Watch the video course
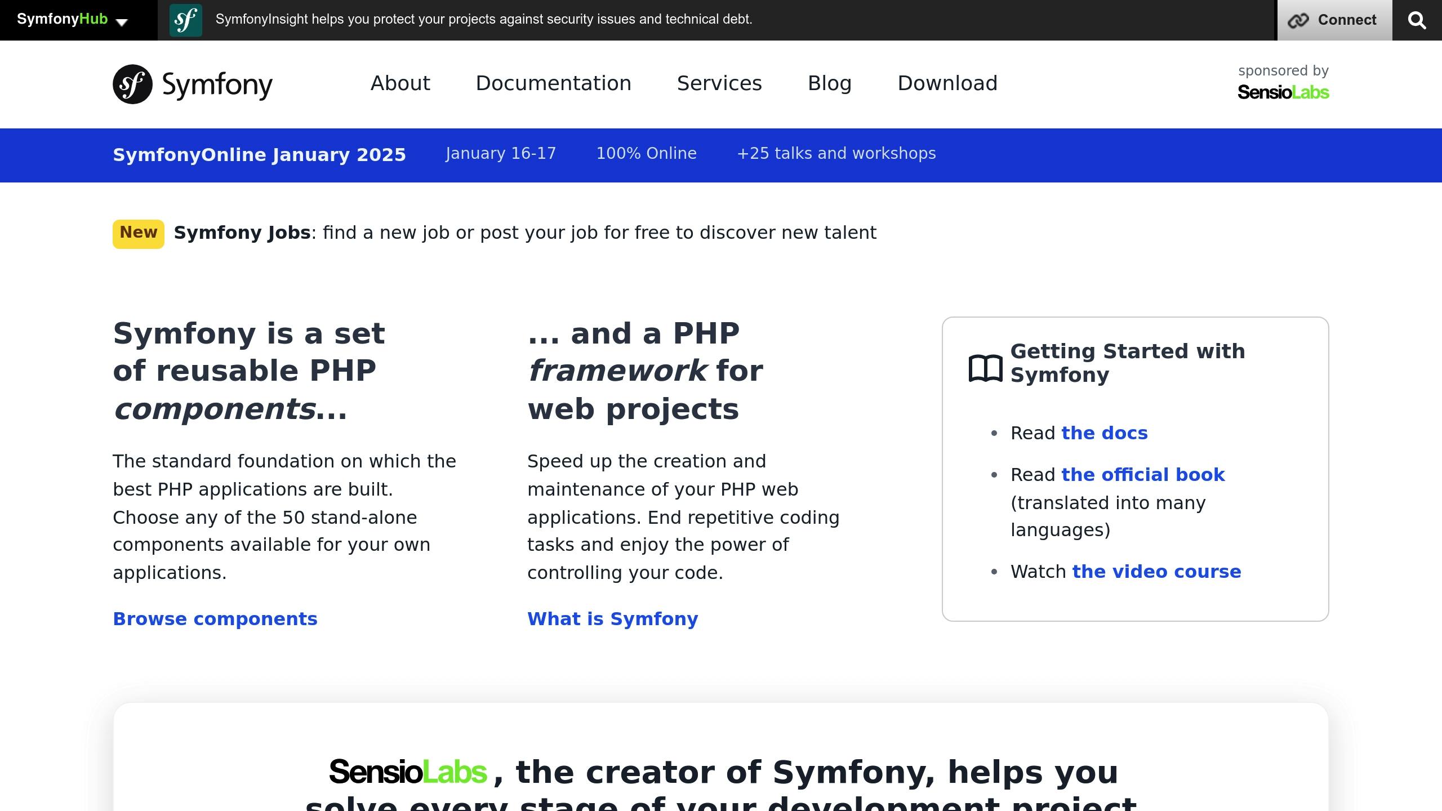Screen dimensions: 1442x811 [1156, 572]
